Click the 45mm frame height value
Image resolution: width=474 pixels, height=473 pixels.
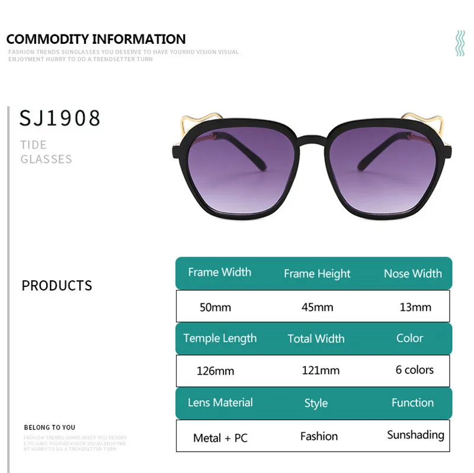pos(317,307)
